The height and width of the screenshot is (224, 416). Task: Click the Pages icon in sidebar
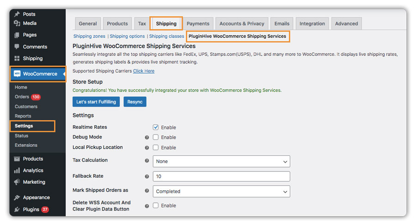tap(17, 35)
